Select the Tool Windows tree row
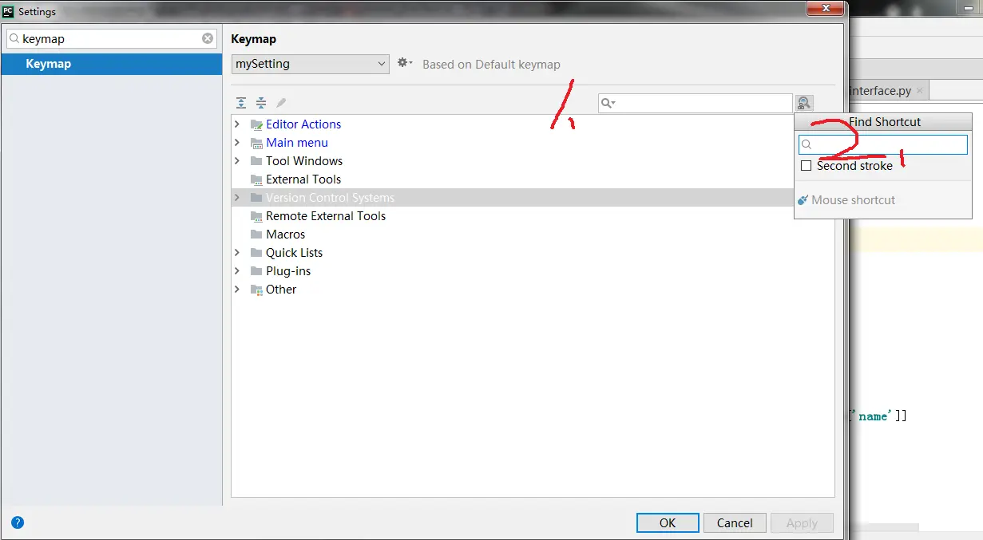 point(533,161)
